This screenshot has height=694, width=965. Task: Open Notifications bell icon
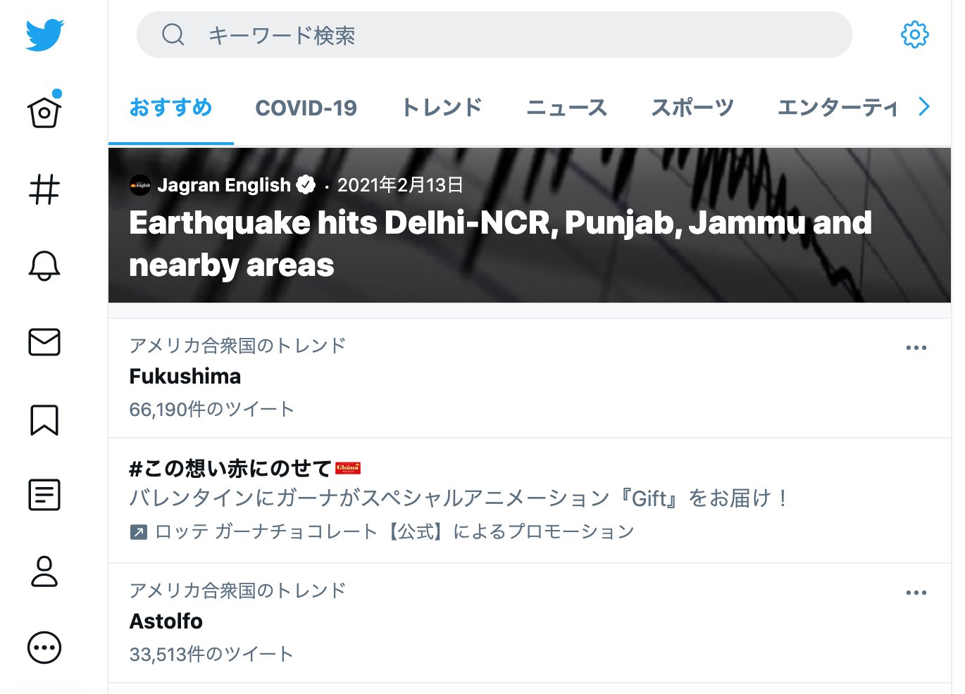(x=44, y=265)
